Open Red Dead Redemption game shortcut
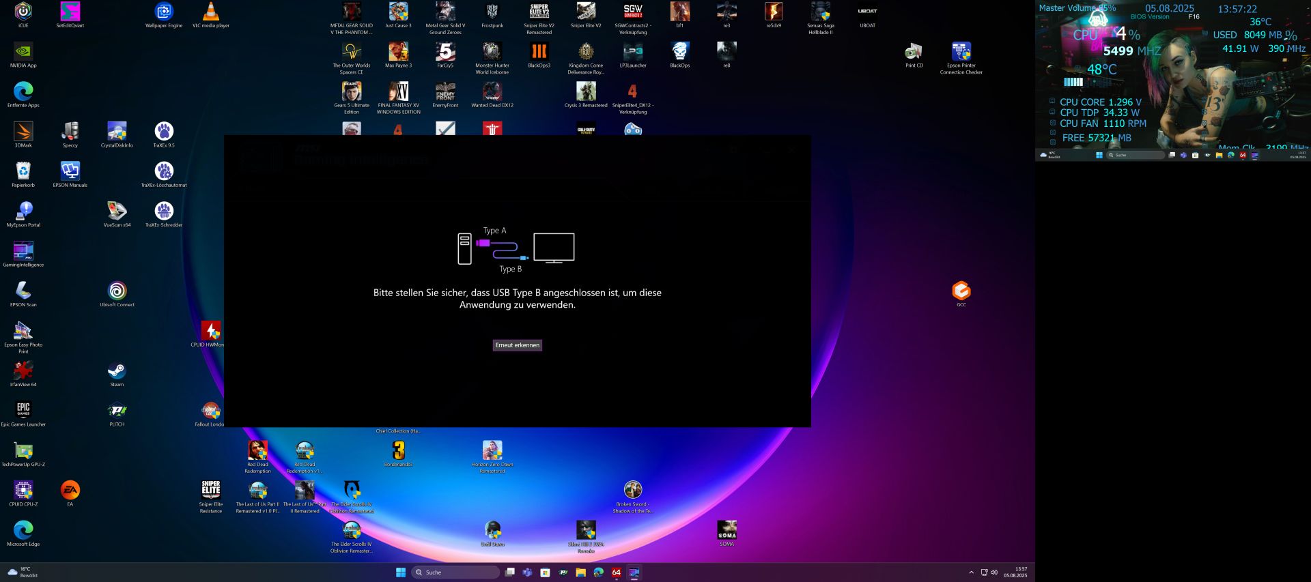The height and width of the screenshot is (582, 1311). 257,458
